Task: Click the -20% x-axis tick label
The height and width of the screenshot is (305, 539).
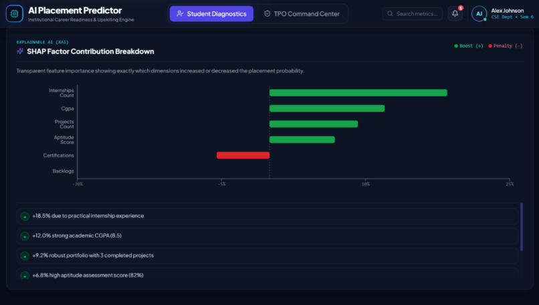Action: tap(78, 184)
